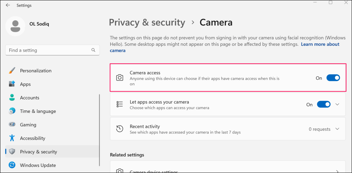
Task: Click the Gaming controller icon
Action: (12, 125)
